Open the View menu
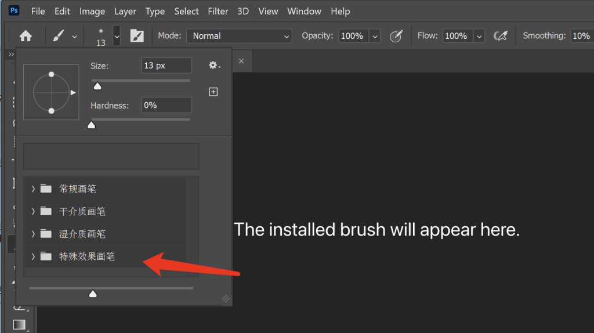This screenshot has height=333, width=594. [268, 12]
